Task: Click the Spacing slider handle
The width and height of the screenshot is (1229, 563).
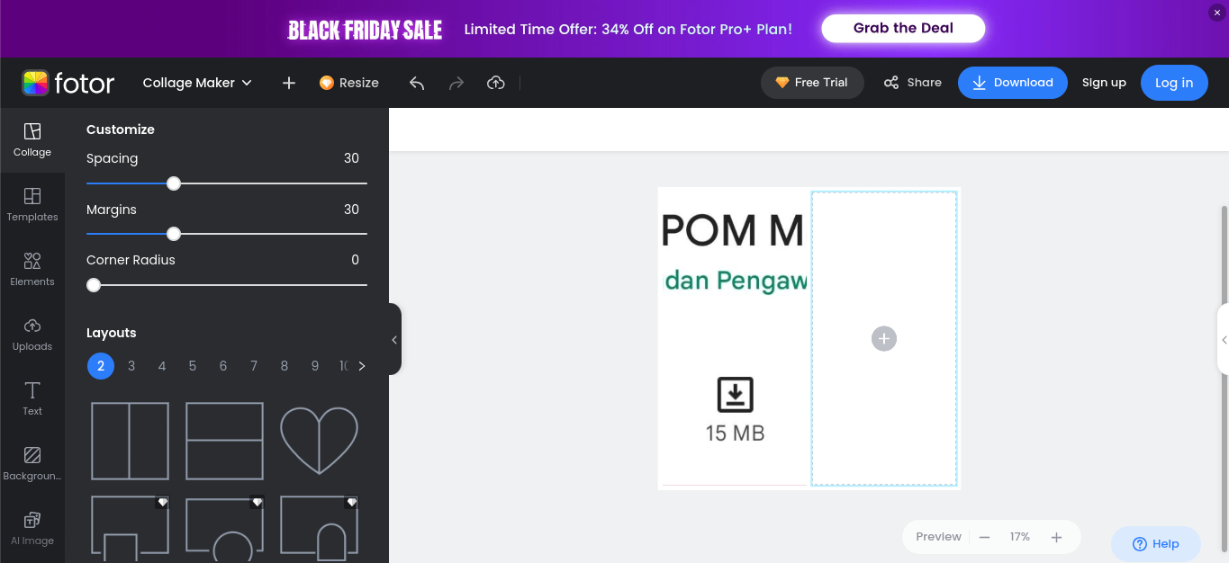Action: click(174, 183)
